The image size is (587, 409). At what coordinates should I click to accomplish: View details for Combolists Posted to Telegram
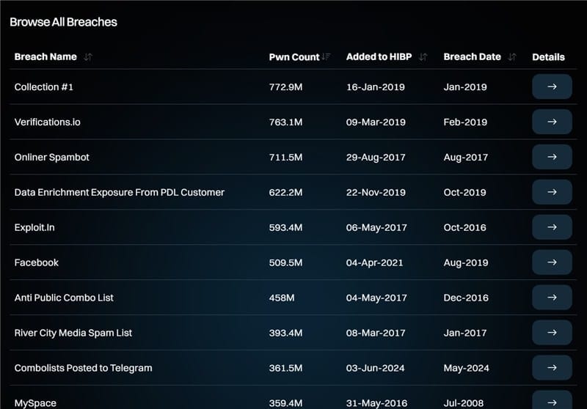click(552, 368)
